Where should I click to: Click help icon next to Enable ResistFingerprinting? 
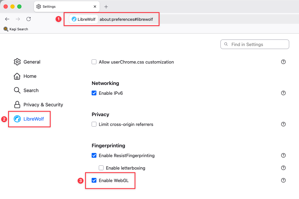[283, 155]
